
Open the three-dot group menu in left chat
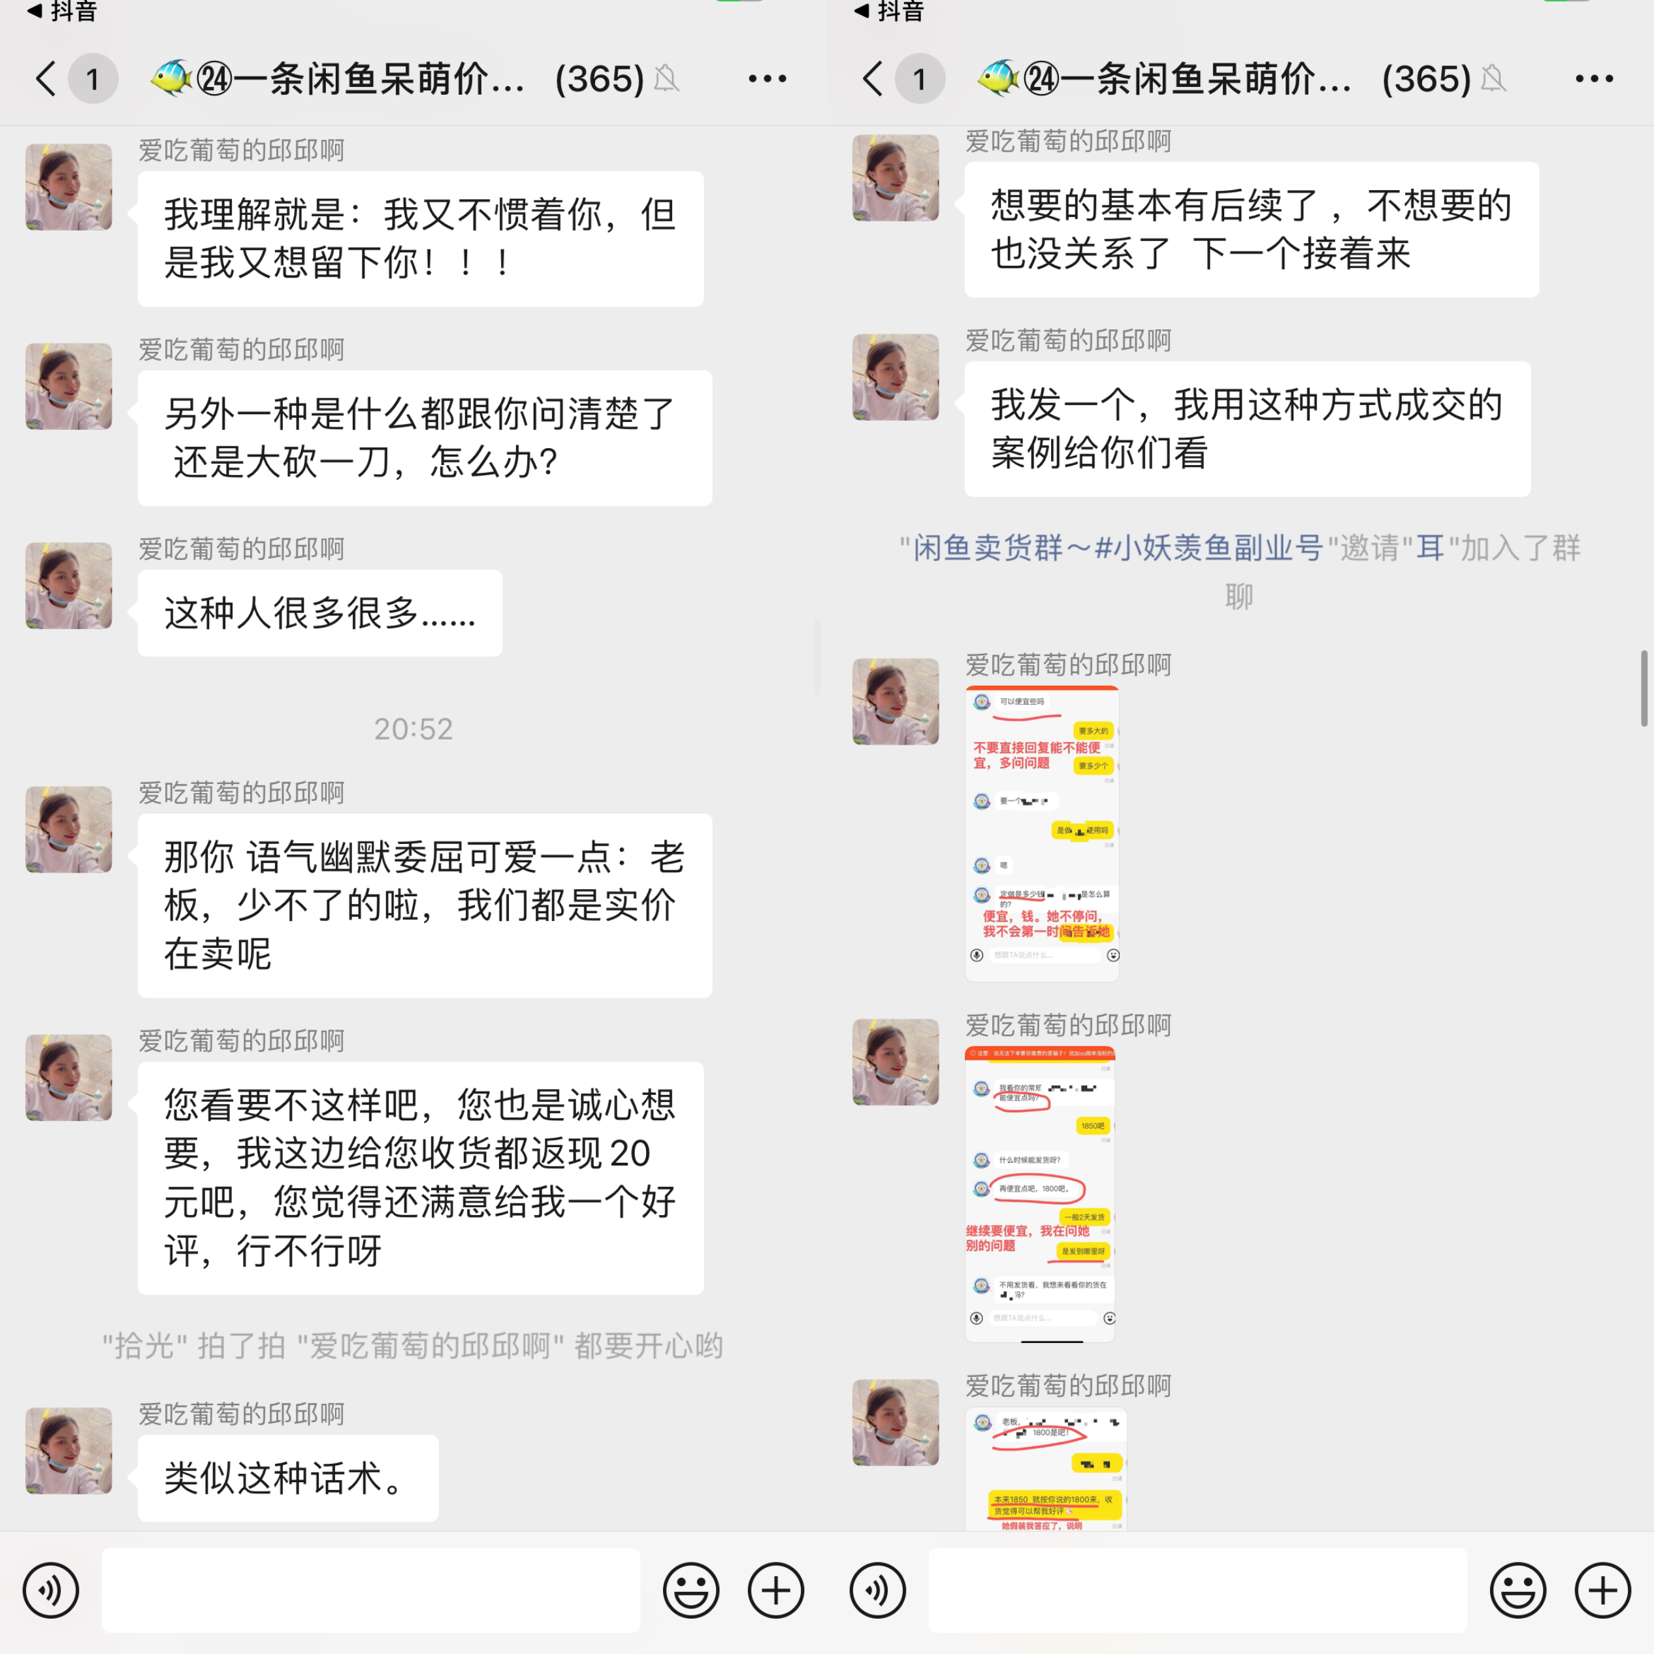[x=767, y=79]
